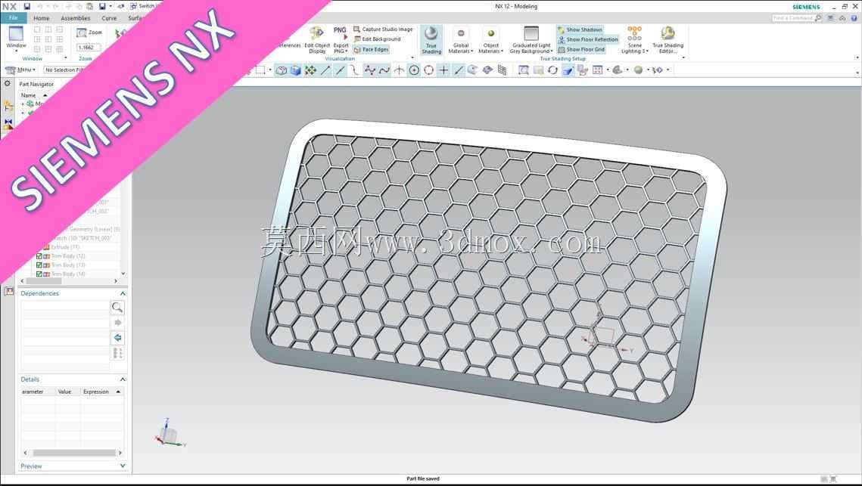This screenshot has width=862, height=486.
Task: Click the zoom value 1.1662 field
Action: [88, 47]
